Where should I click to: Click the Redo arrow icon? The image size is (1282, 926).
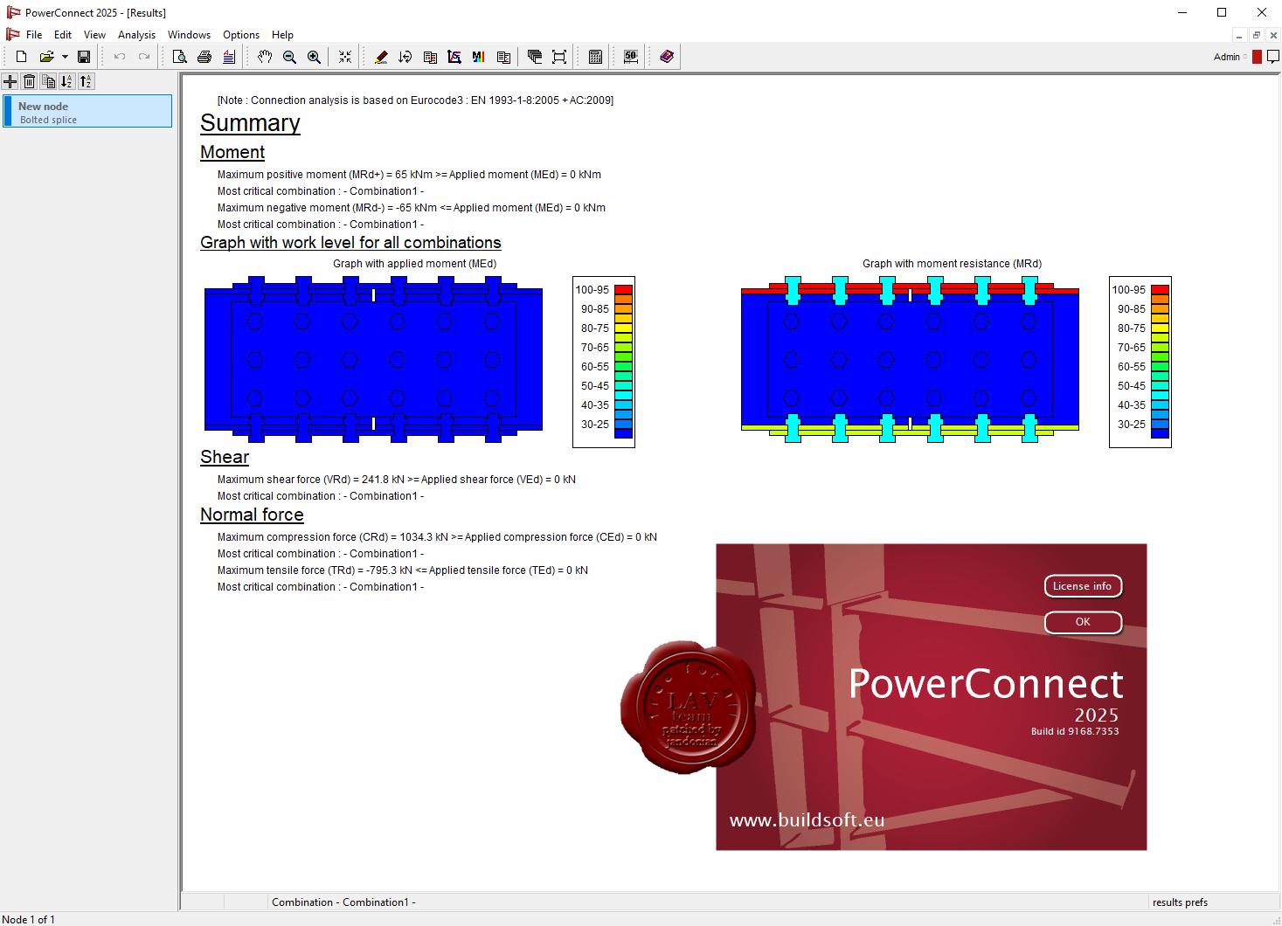click(x=144, y=57)
